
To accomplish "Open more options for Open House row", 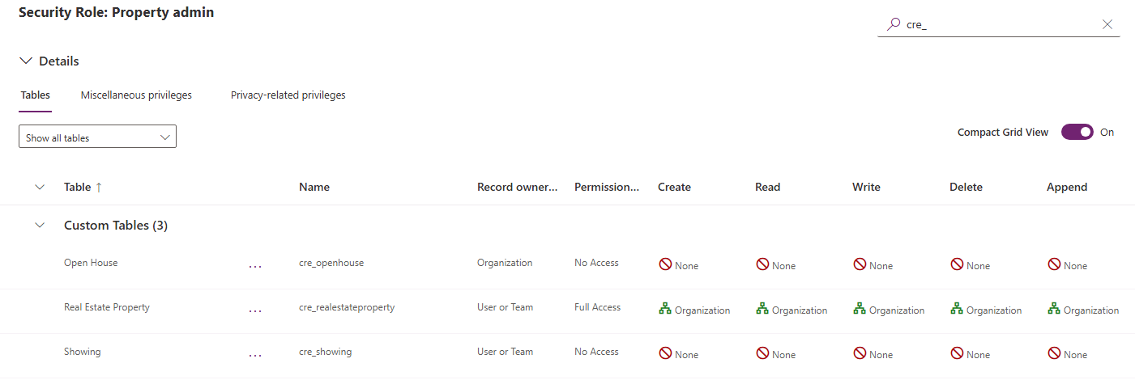I will click(255, 265).
